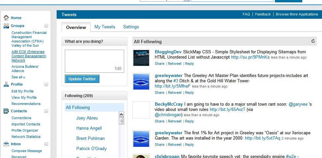Select Patrick O'Grady in Following list

(x=92, y=148)
